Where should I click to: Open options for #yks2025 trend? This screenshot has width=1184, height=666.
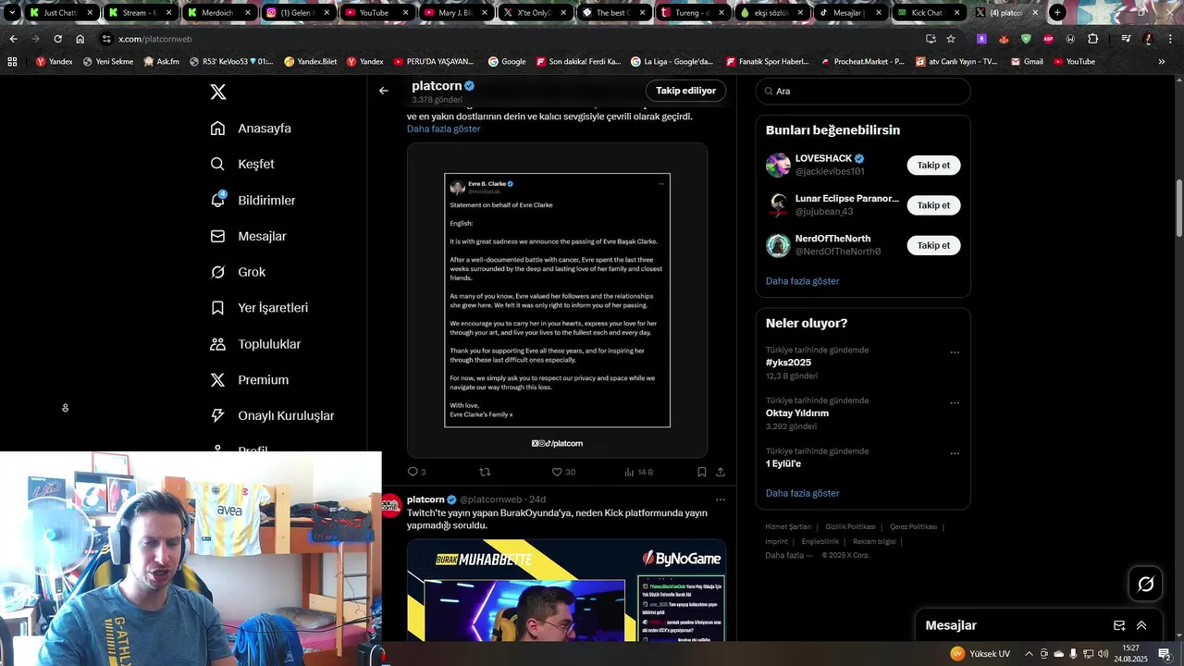pyautogui.click(x=955, y=352)
